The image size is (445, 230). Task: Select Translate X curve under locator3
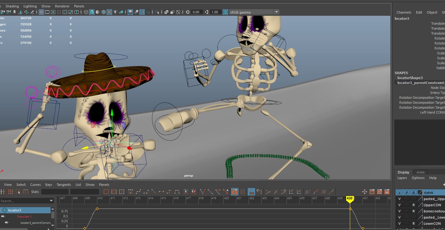24,217
